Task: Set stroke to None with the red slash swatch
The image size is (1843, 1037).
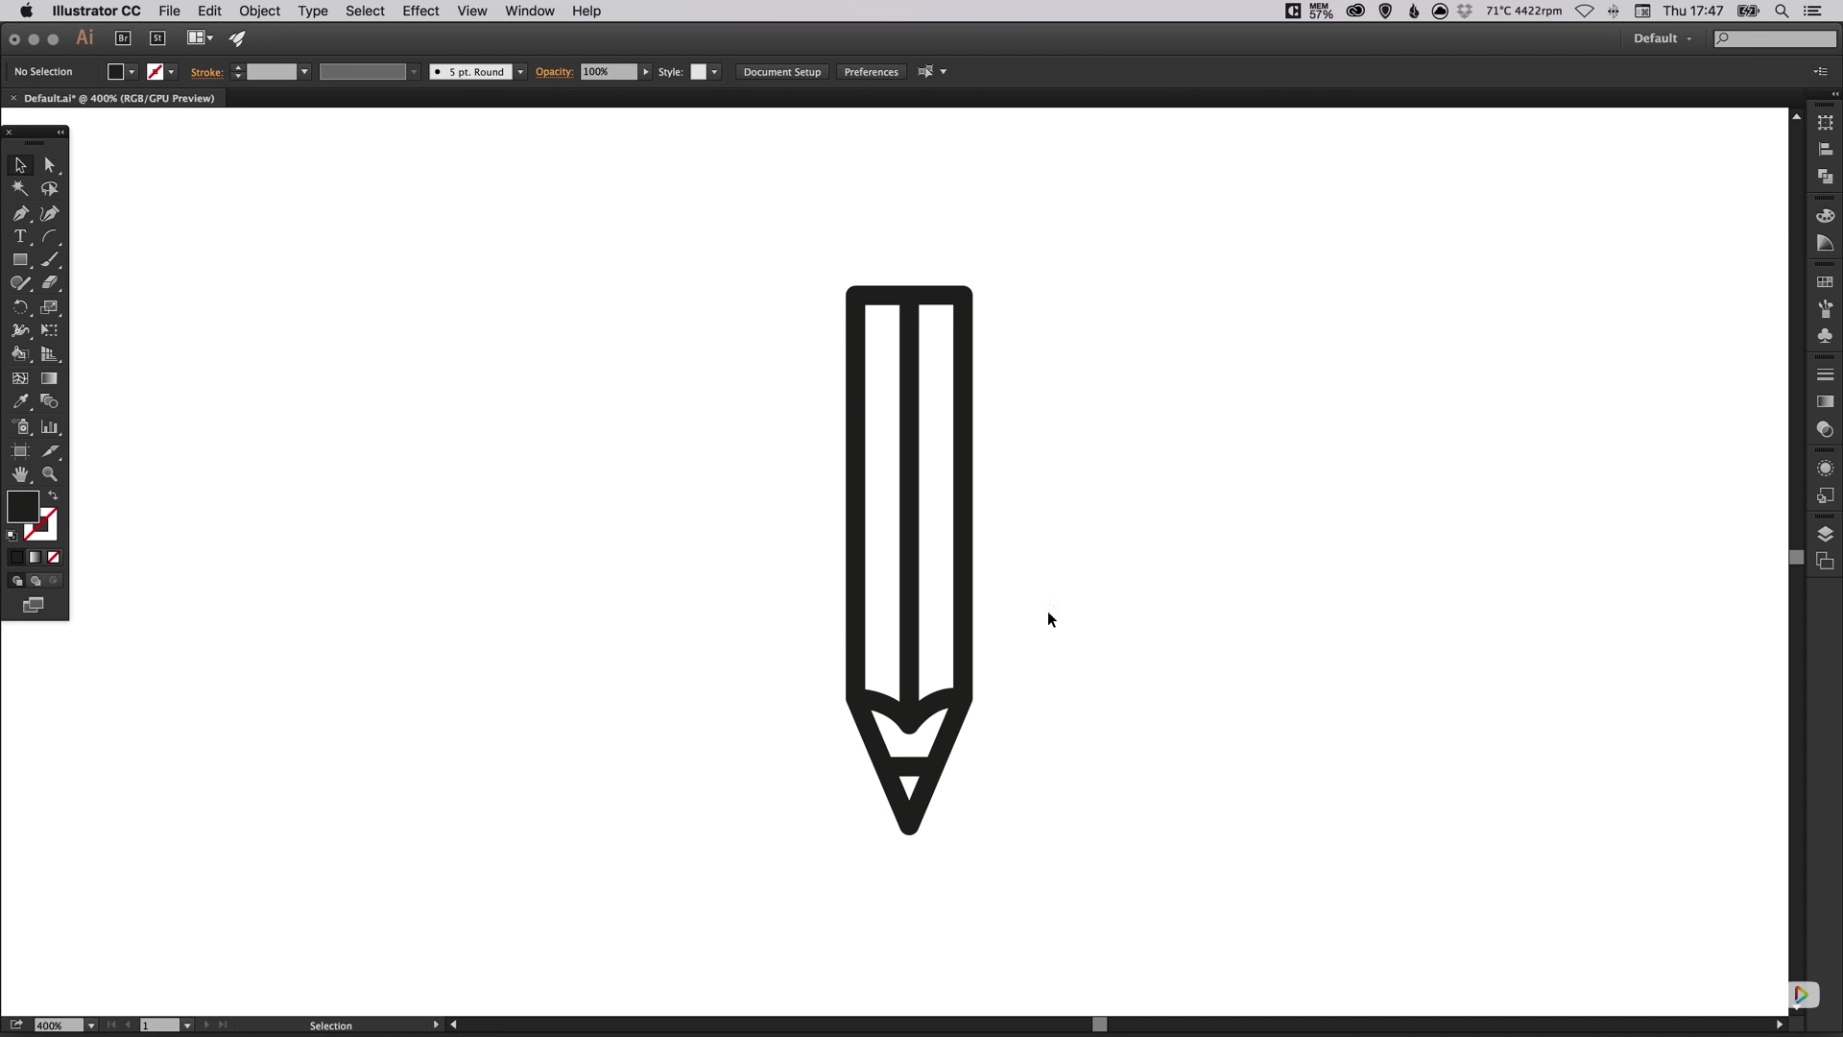Action: tap(53, 557)
